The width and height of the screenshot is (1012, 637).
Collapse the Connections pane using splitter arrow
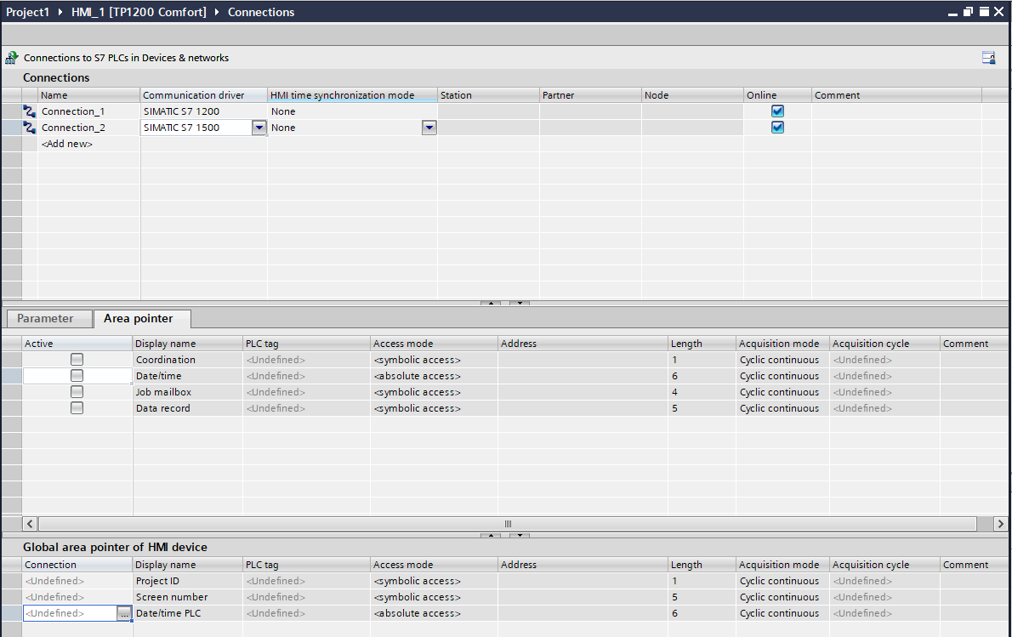491,303
